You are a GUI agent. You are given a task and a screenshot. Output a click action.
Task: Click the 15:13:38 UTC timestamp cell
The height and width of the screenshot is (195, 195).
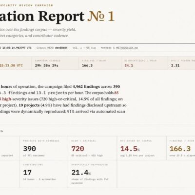11,65
